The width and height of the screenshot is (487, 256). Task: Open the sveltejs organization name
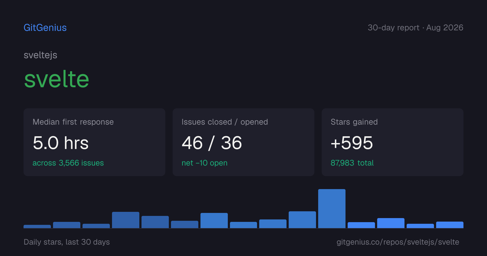(41, 55)
